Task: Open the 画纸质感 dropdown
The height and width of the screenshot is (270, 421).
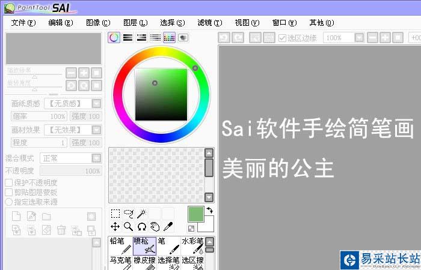Action: pyautogui.click(x=96, y=103)
